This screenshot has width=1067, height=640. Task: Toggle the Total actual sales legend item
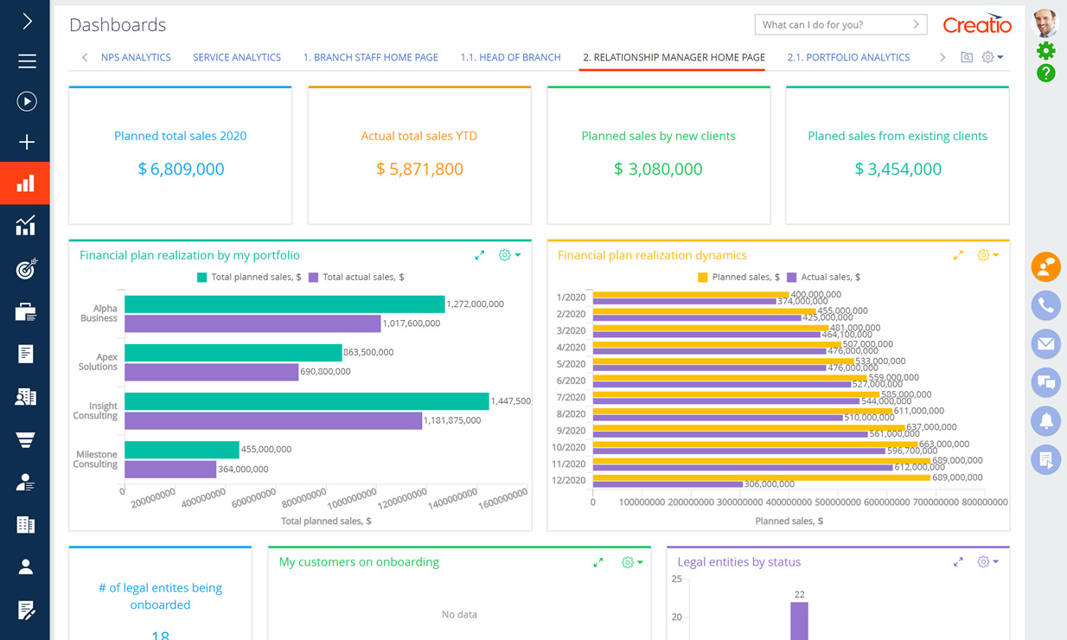pyautogui.click(x=358, y=277)
